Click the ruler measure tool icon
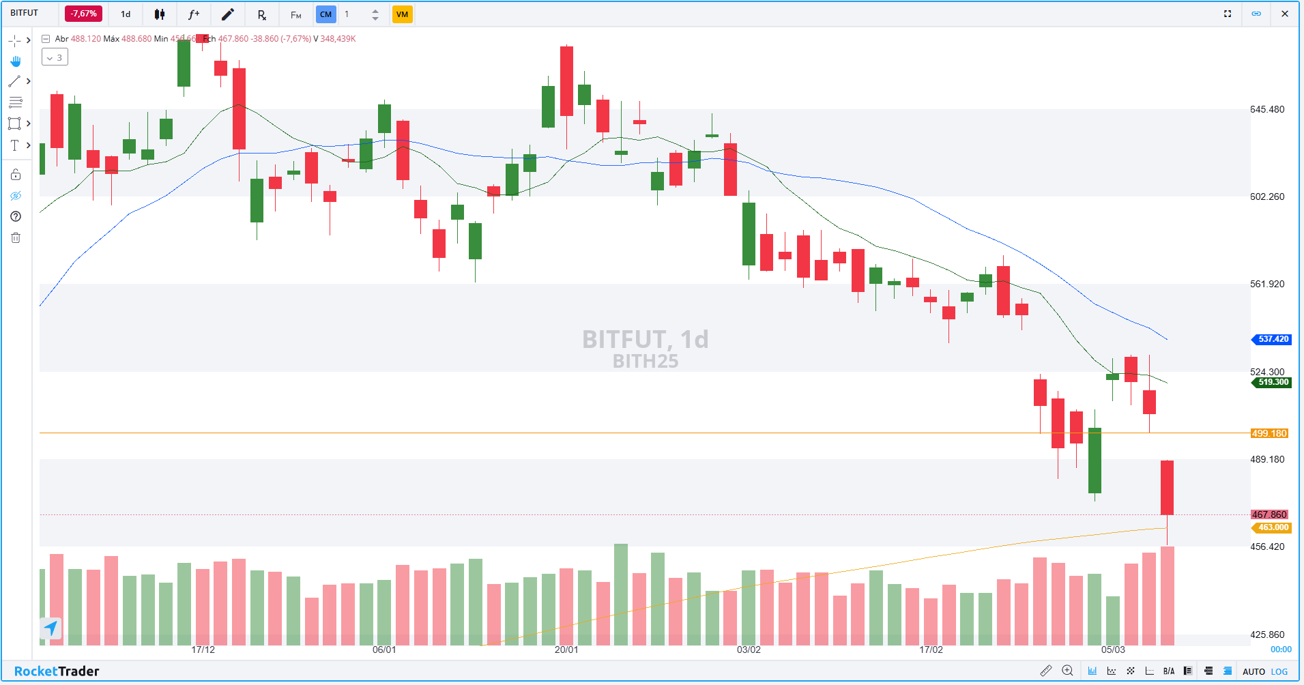Screen dimensions: 1304x685 point(1045,671)
